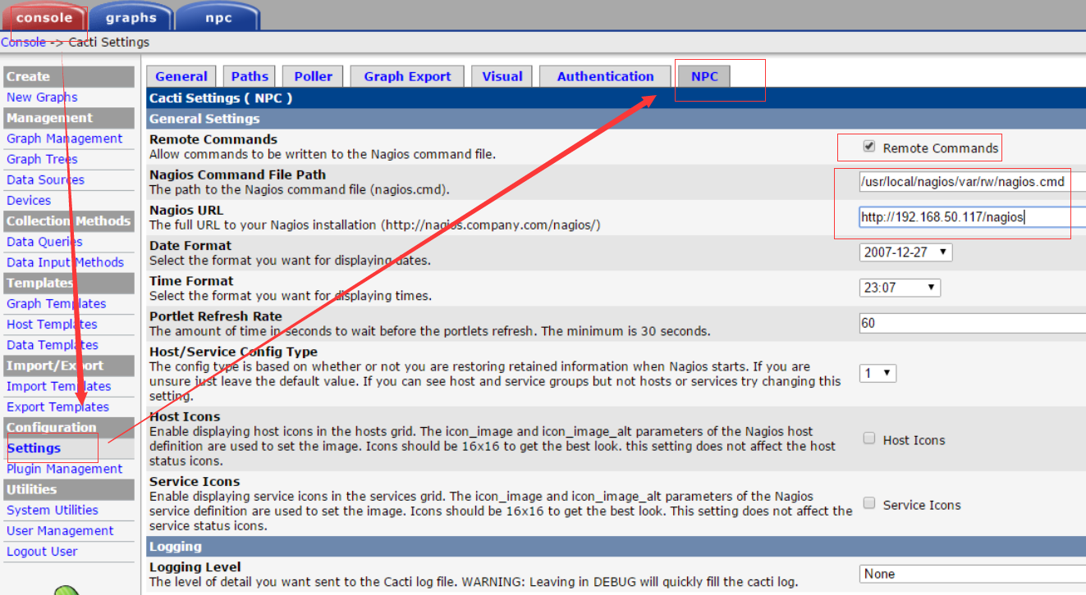Viewport: 1086px width, 595px height.
Task: Enable the Host Icons checkbox
Action: [x=869, y=438]
